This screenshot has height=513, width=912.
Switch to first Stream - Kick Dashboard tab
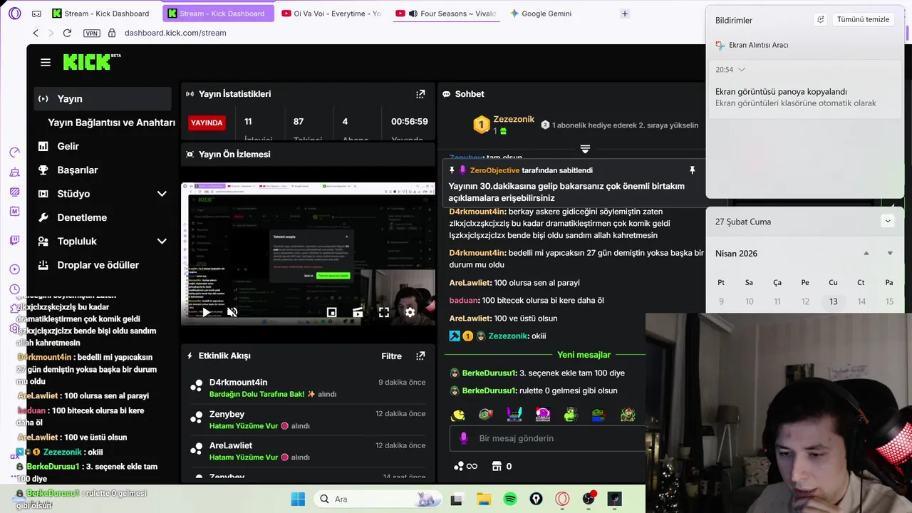tap(102, 14)
